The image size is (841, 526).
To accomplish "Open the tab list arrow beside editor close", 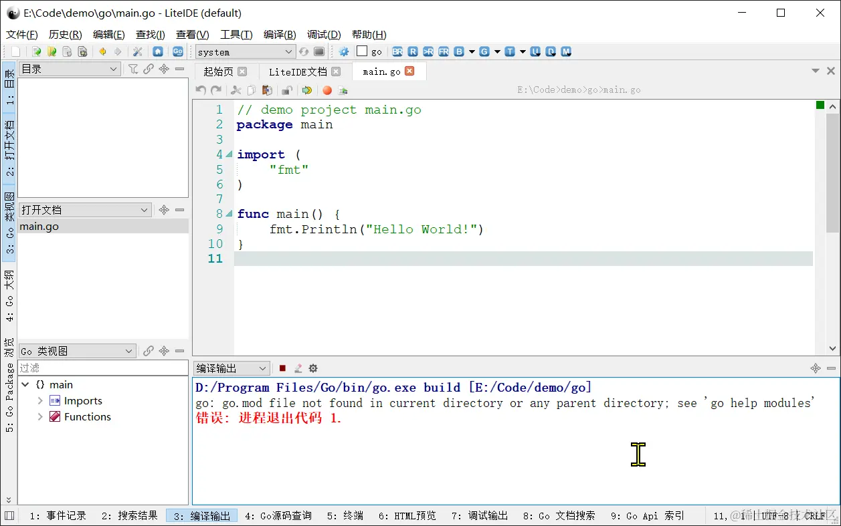I will (816, 71).
